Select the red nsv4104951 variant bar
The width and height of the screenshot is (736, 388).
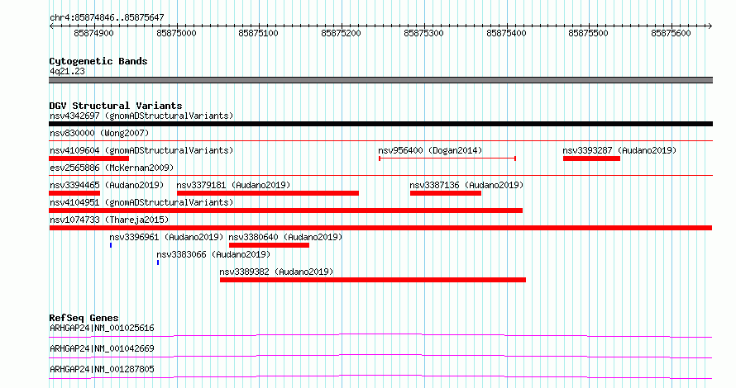pyautogui.click(x=286, y=211)
